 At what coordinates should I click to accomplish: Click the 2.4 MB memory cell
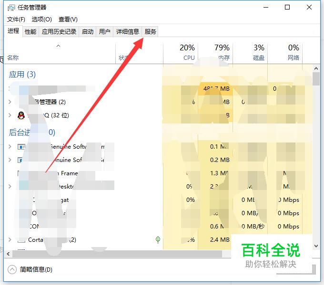point(215,240)
